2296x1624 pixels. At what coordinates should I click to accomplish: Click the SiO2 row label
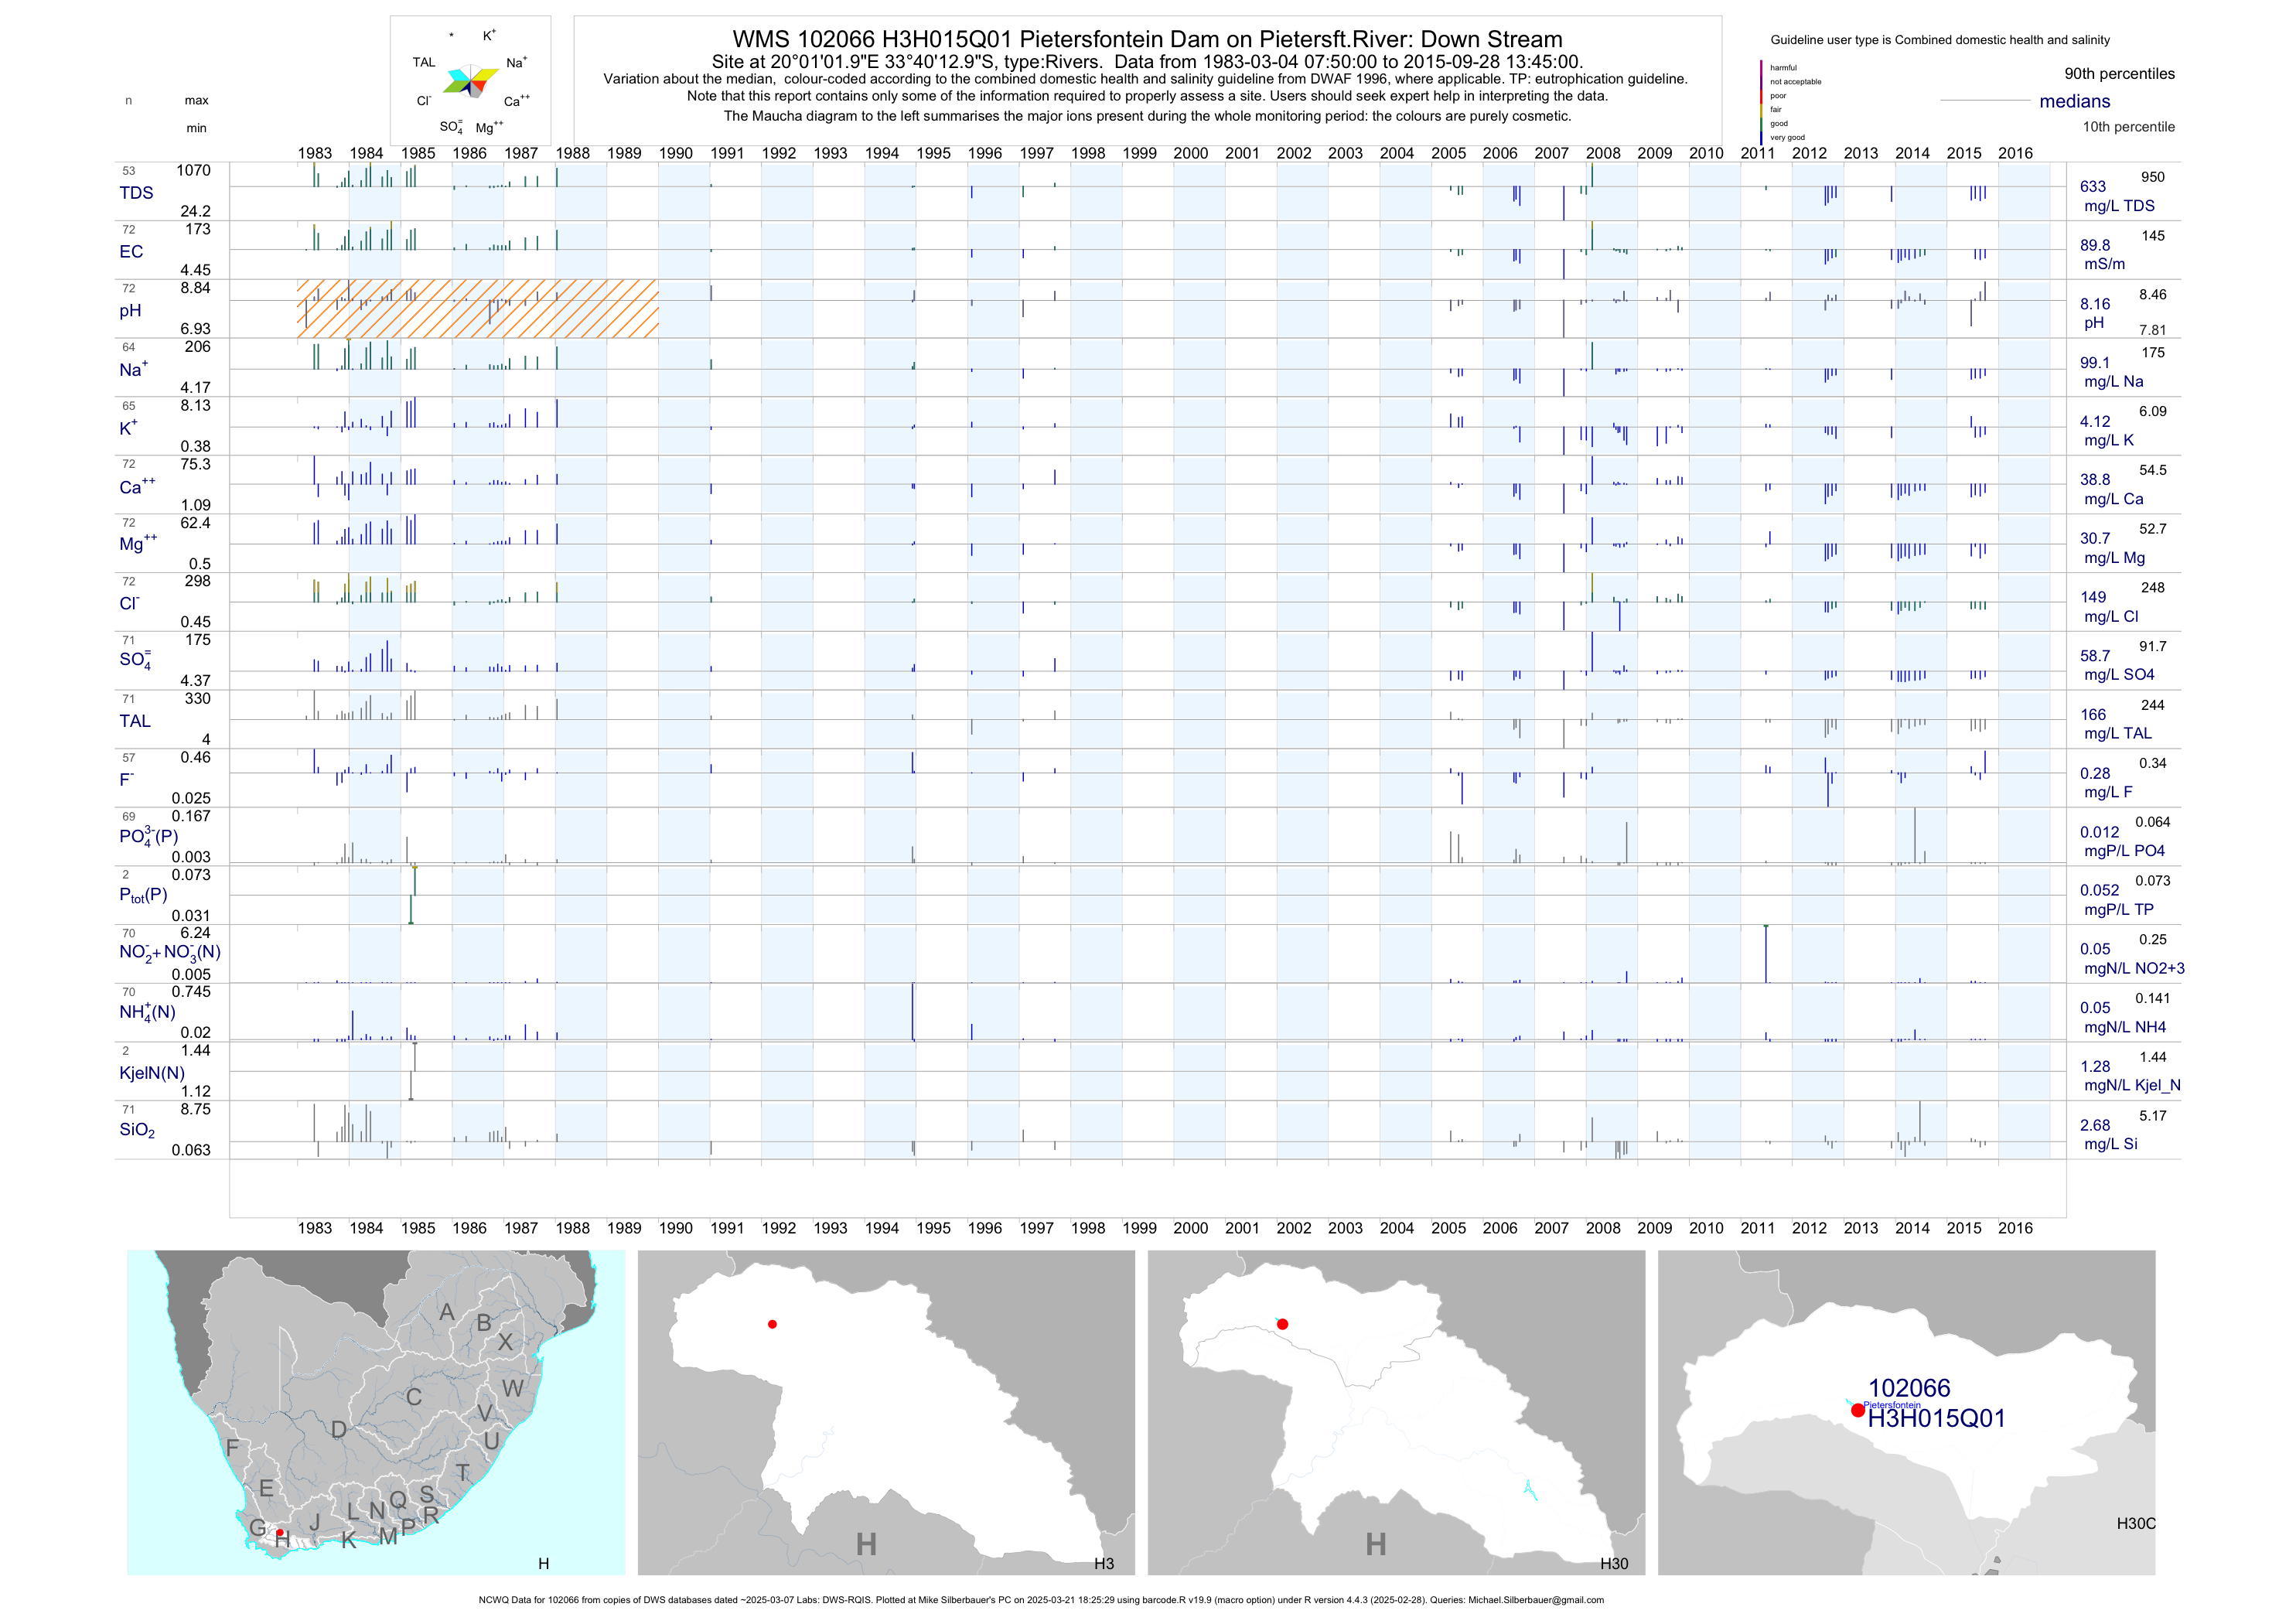tap(137, 1130)
